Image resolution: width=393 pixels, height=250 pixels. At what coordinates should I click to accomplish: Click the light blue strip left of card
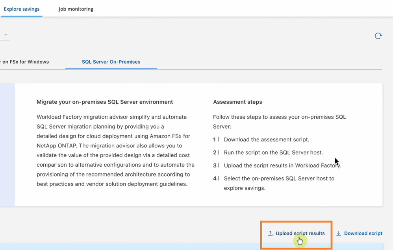pyautogui.click(x=7, y=145)
